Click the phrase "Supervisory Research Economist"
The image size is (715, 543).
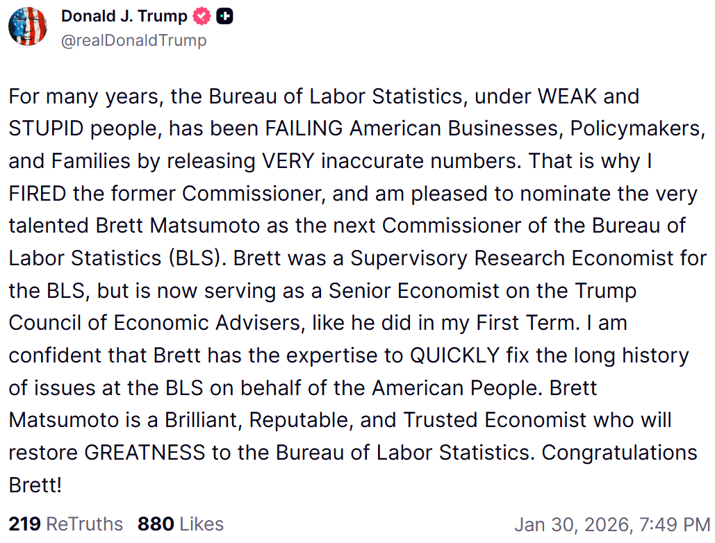[458, 258]
